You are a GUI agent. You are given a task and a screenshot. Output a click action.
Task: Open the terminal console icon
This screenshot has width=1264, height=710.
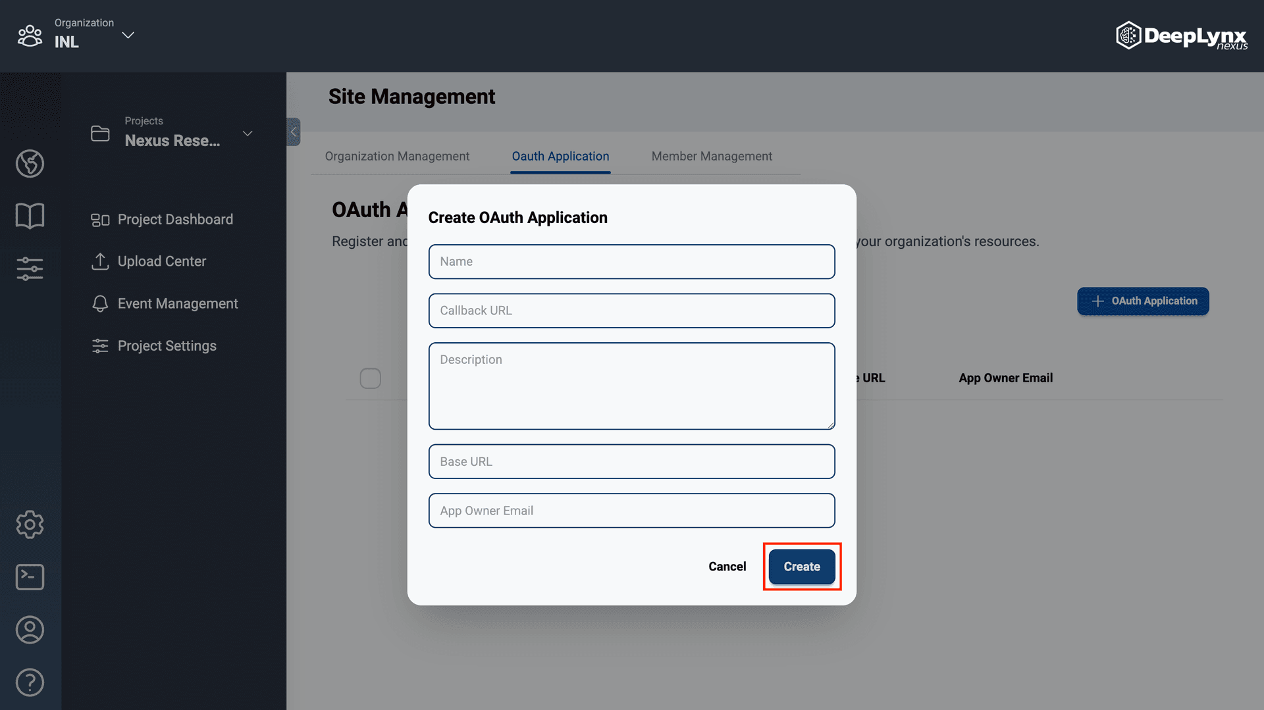click(x=30, y=576)
